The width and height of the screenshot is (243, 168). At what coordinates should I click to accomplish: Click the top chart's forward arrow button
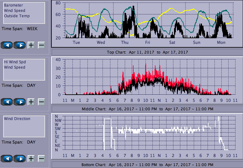(20, 45)
